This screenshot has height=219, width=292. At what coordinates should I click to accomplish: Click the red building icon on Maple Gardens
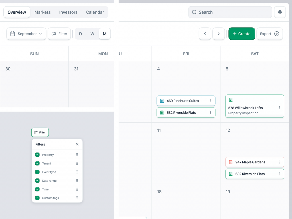coord(231,162)
